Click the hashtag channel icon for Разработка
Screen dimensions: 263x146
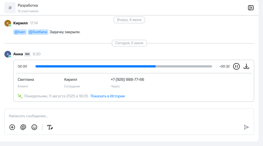tap(10, 8)
